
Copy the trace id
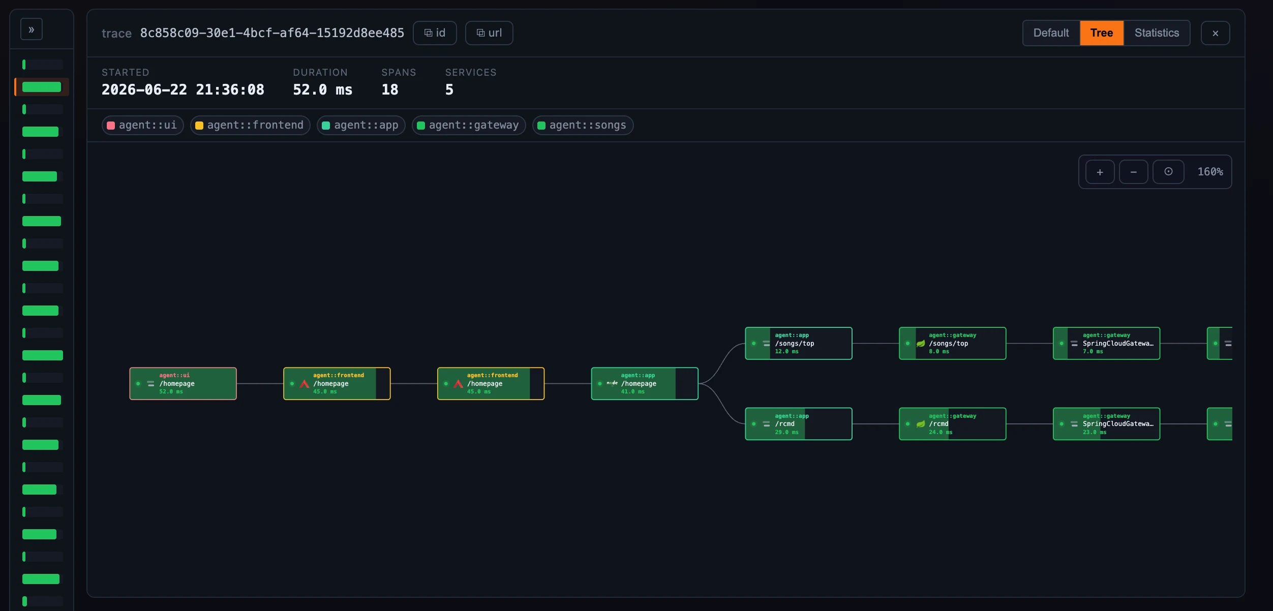(x=435, y=33)
